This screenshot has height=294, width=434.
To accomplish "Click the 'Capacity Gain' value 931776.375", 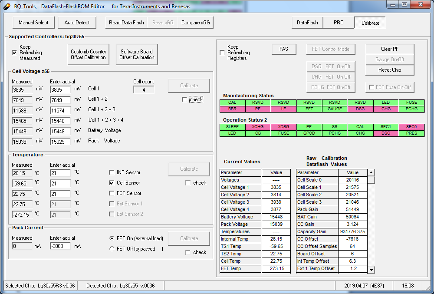I will click(x=352, y=232).
